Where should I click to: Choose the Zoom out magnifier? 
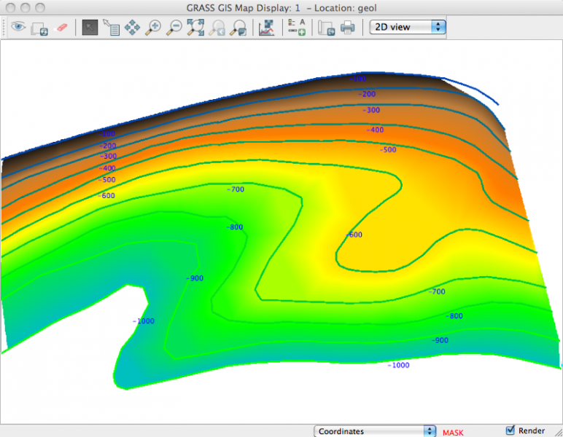pyautogui.click(x=174, y=28)
